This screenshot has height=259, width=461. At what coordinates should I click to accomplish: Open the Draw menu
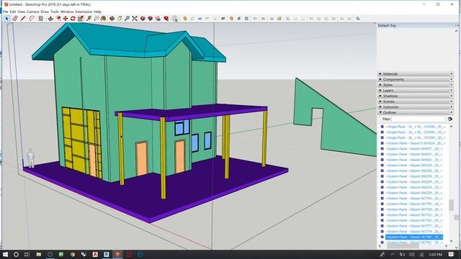45,12
